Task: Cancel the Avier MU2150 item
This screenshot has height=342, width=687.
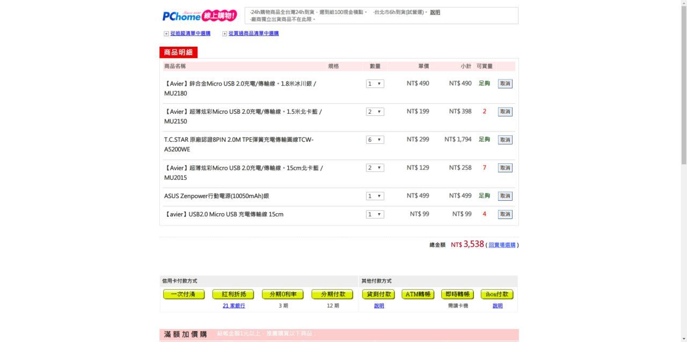Action: pyautogui.click(x=505, y=112)
